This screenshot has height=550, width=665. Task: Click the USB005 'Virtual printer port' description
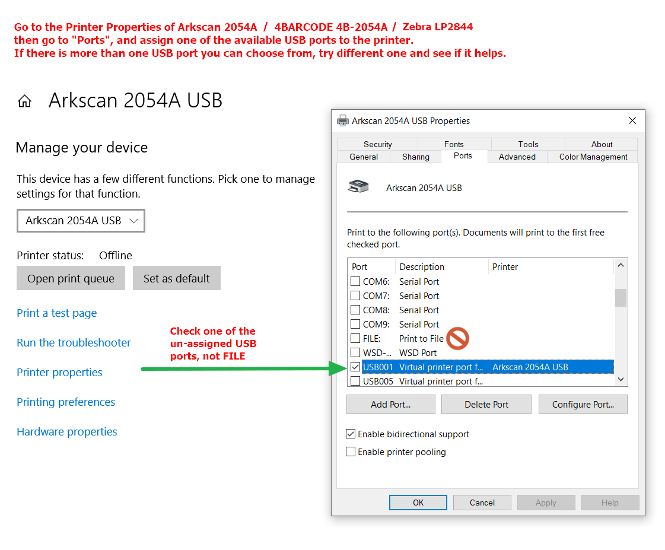[441, 381]
